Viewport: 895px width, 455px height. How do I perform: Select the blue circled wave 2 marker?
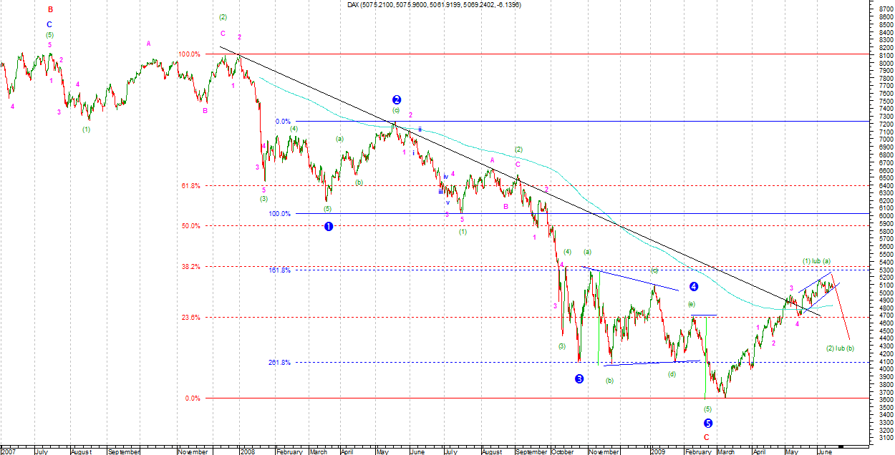point(396,100)
